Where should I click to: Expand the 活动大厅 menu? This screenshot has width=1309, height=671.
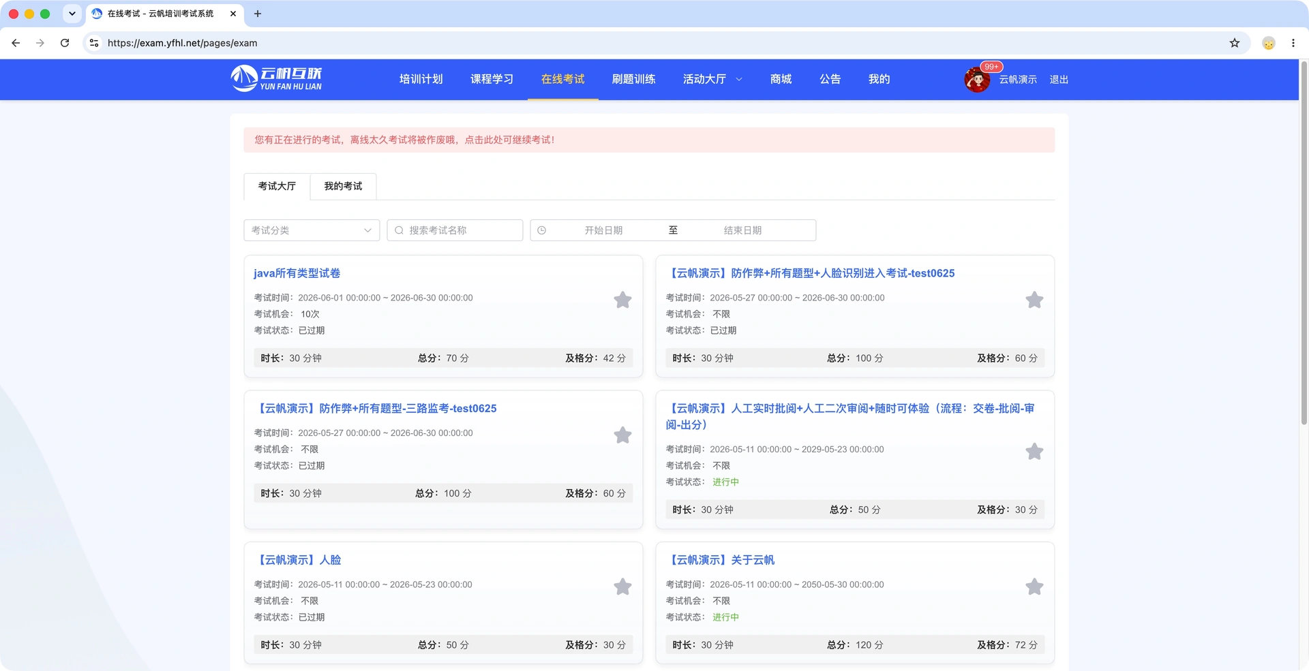[712, 79]
